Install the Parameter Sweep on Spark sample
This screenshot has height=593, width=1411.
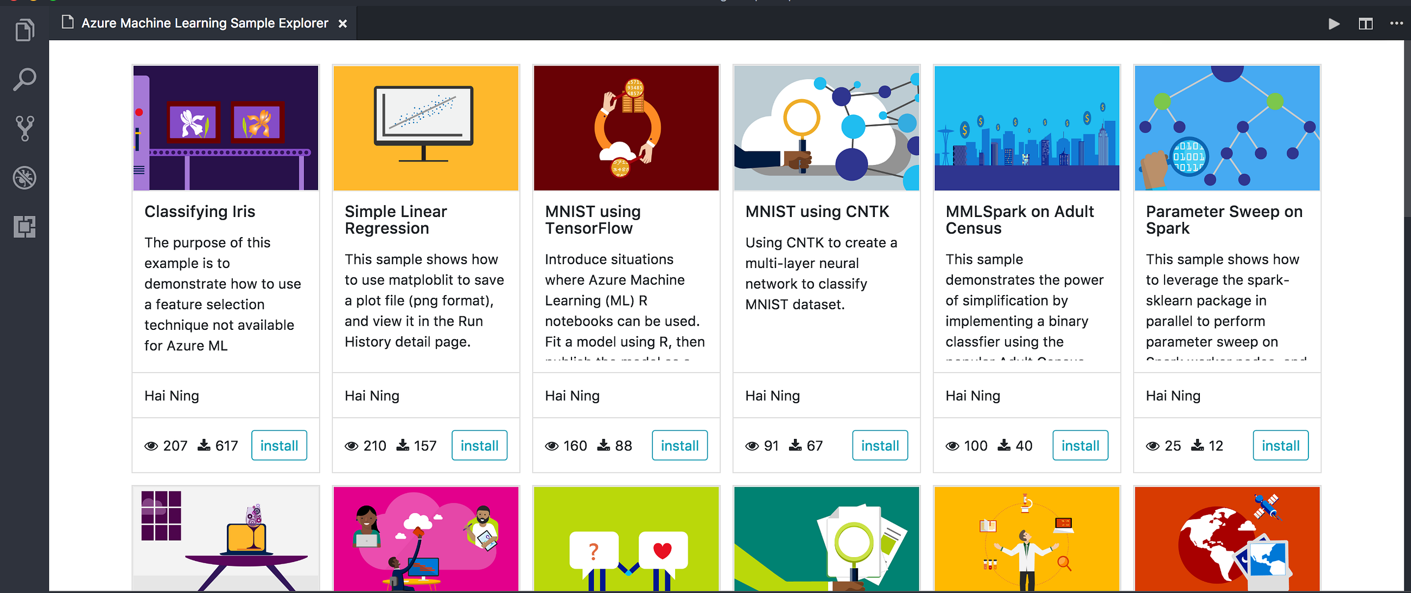pyautogui.click(x=1280, y=445)
